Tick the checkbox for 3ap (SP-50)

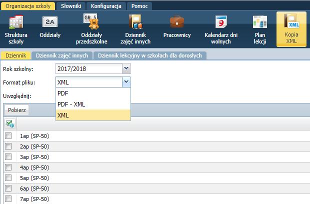coord(8,157)
